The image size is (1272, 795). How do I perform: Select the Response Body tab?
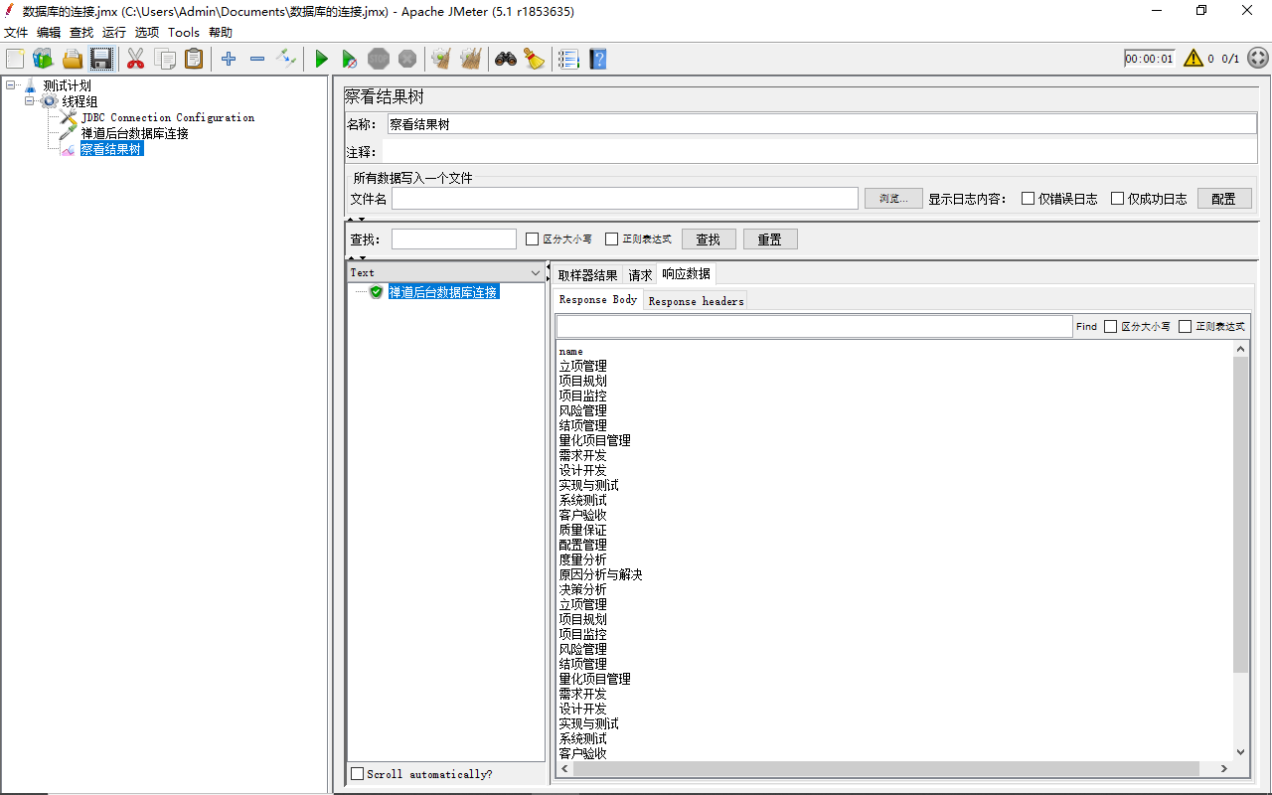tap(598, 299)
